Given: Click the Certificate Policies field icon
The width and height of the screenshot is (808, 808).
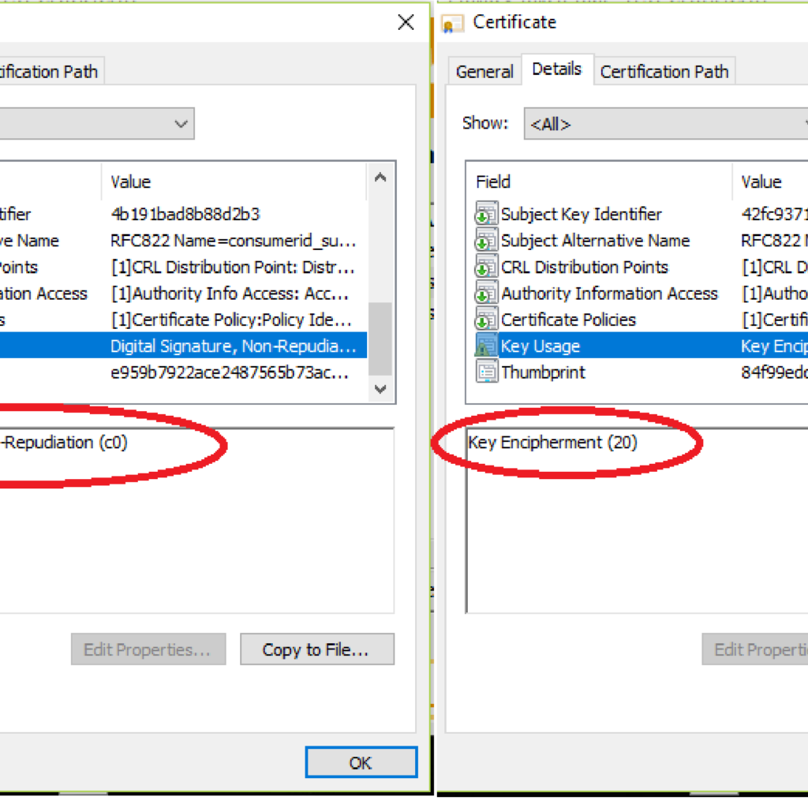Looking at the screenshot, I should click(486, 320).
